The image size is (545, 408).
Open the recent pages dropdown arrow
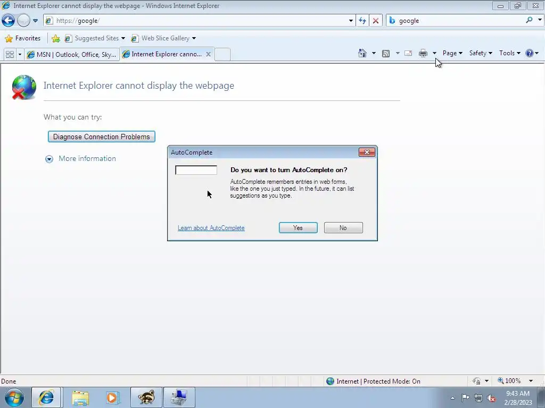[x=35, y=21]
